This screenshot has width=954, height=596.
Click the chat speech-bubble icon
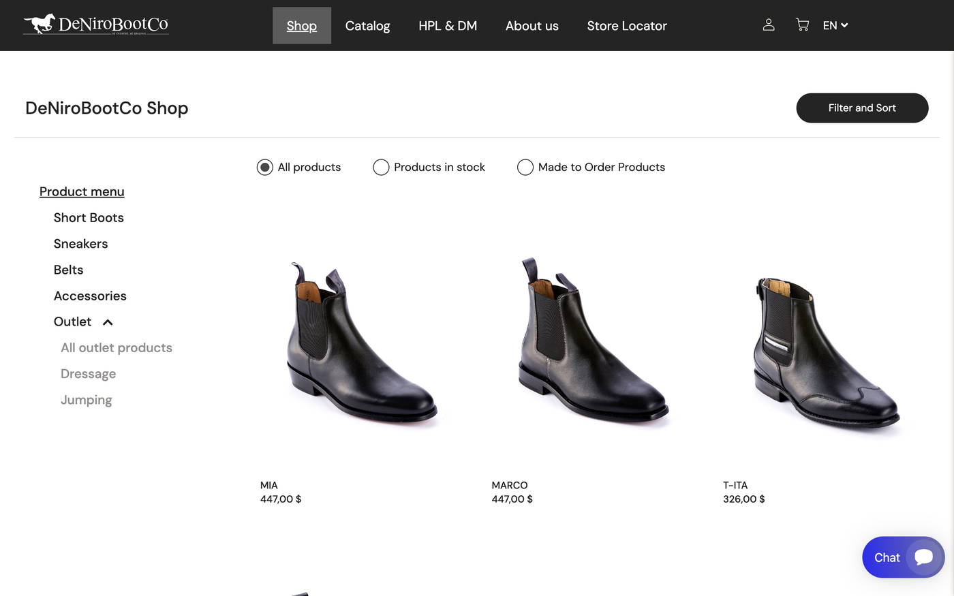click(x=924, y=556)
